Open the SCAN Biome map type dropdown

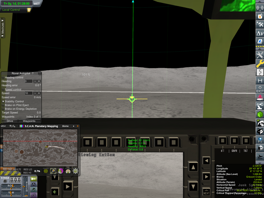[65, 126]
